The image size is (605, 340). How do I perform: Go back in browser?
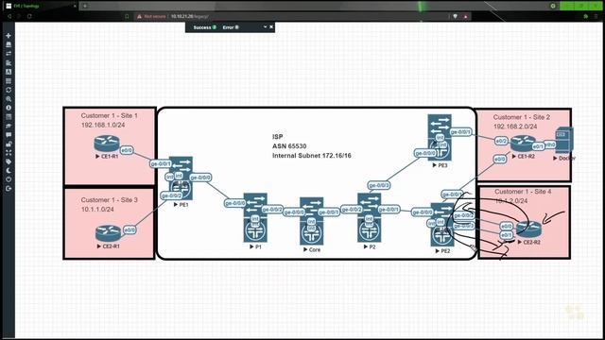click(x=9, y=17)
